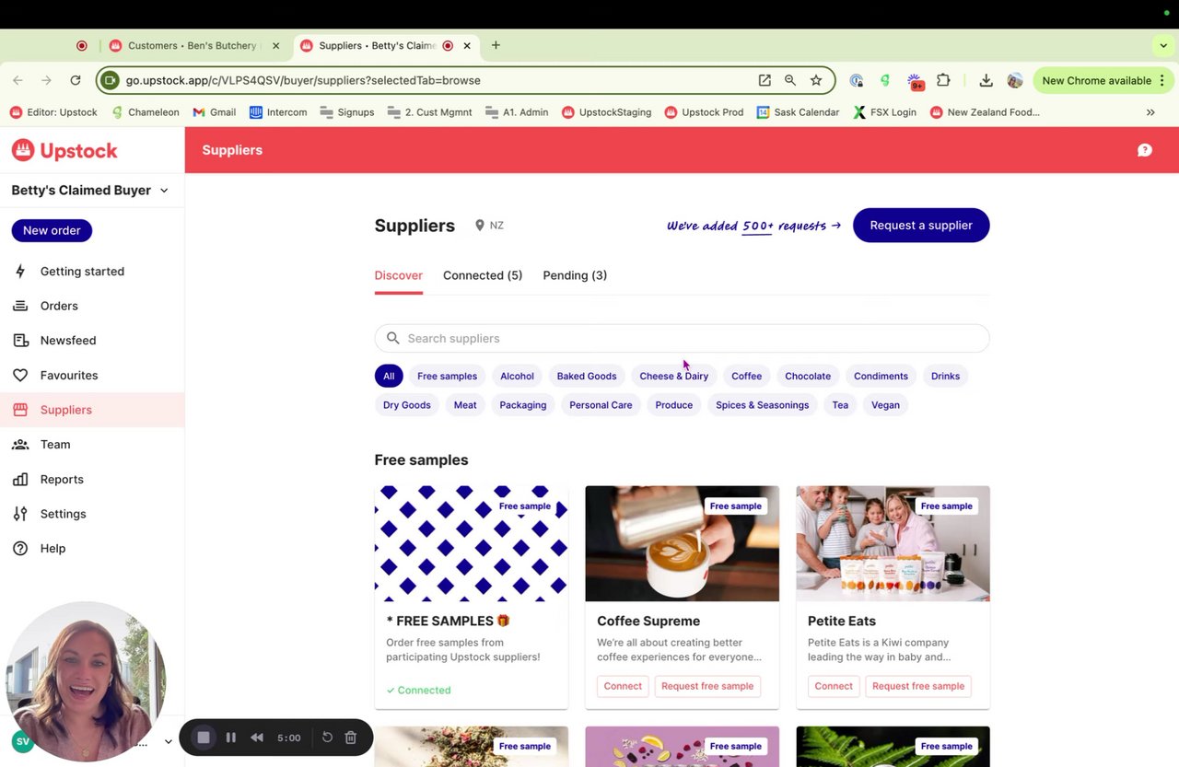Pause the screen recording
1179x767 pixels.
[x=231, y=738]
